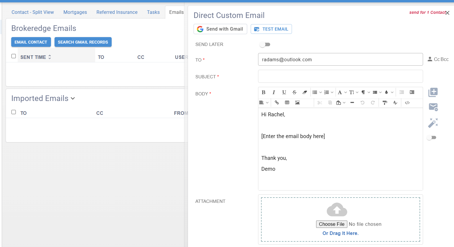Toggle the switch below magic wand

[x=432, y=137]
